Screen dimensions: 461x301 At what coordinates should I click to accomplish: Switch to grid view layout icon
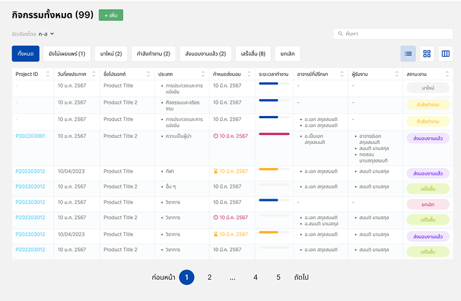coord(427,53)
